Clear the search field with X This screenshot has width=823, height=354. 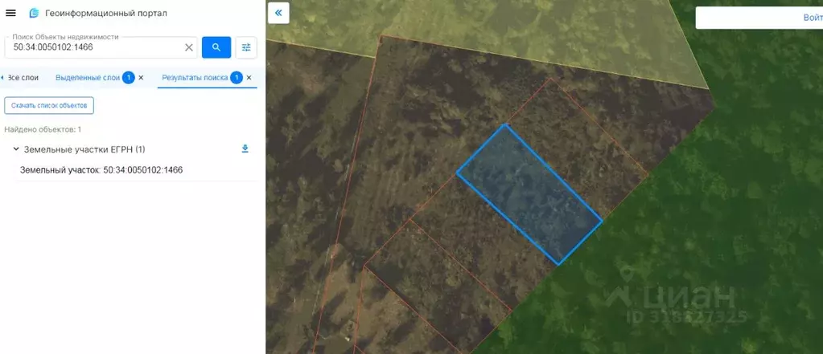tap(189, 47)
